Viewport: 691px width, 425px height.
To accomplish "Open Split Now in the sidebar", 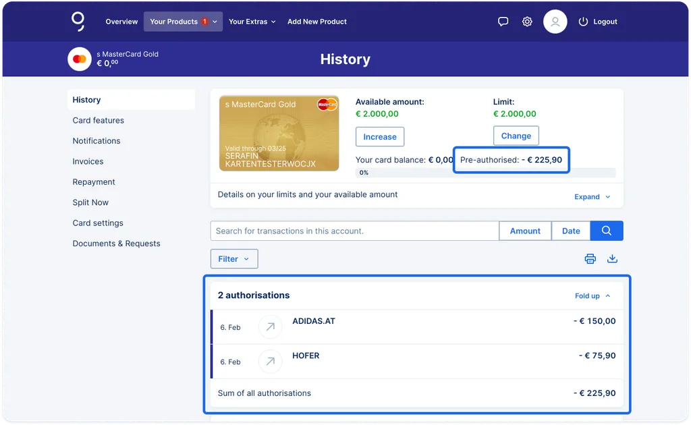I will coord(90,202).
